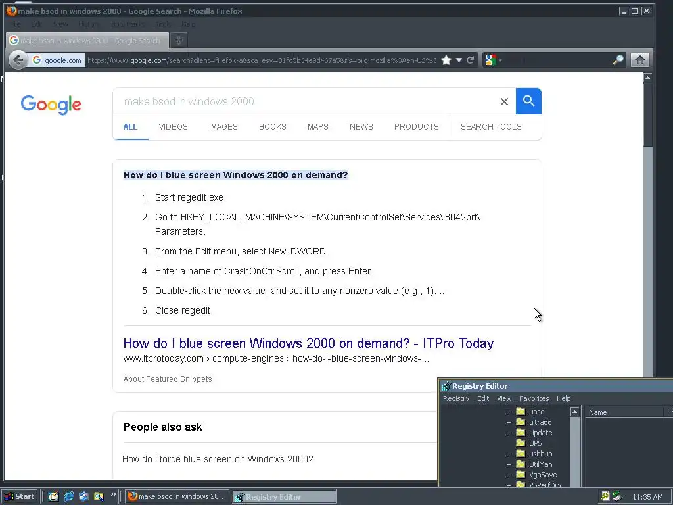Expand the usbhub key in registry tree
This screenshot has height=505, width=673.
coord(509,454)
